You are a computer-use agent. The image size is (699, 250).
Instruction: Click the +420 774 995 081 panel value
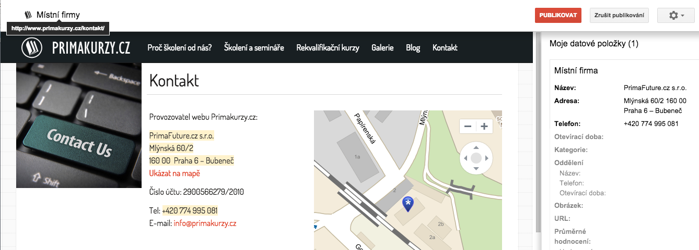click(651, 124)
